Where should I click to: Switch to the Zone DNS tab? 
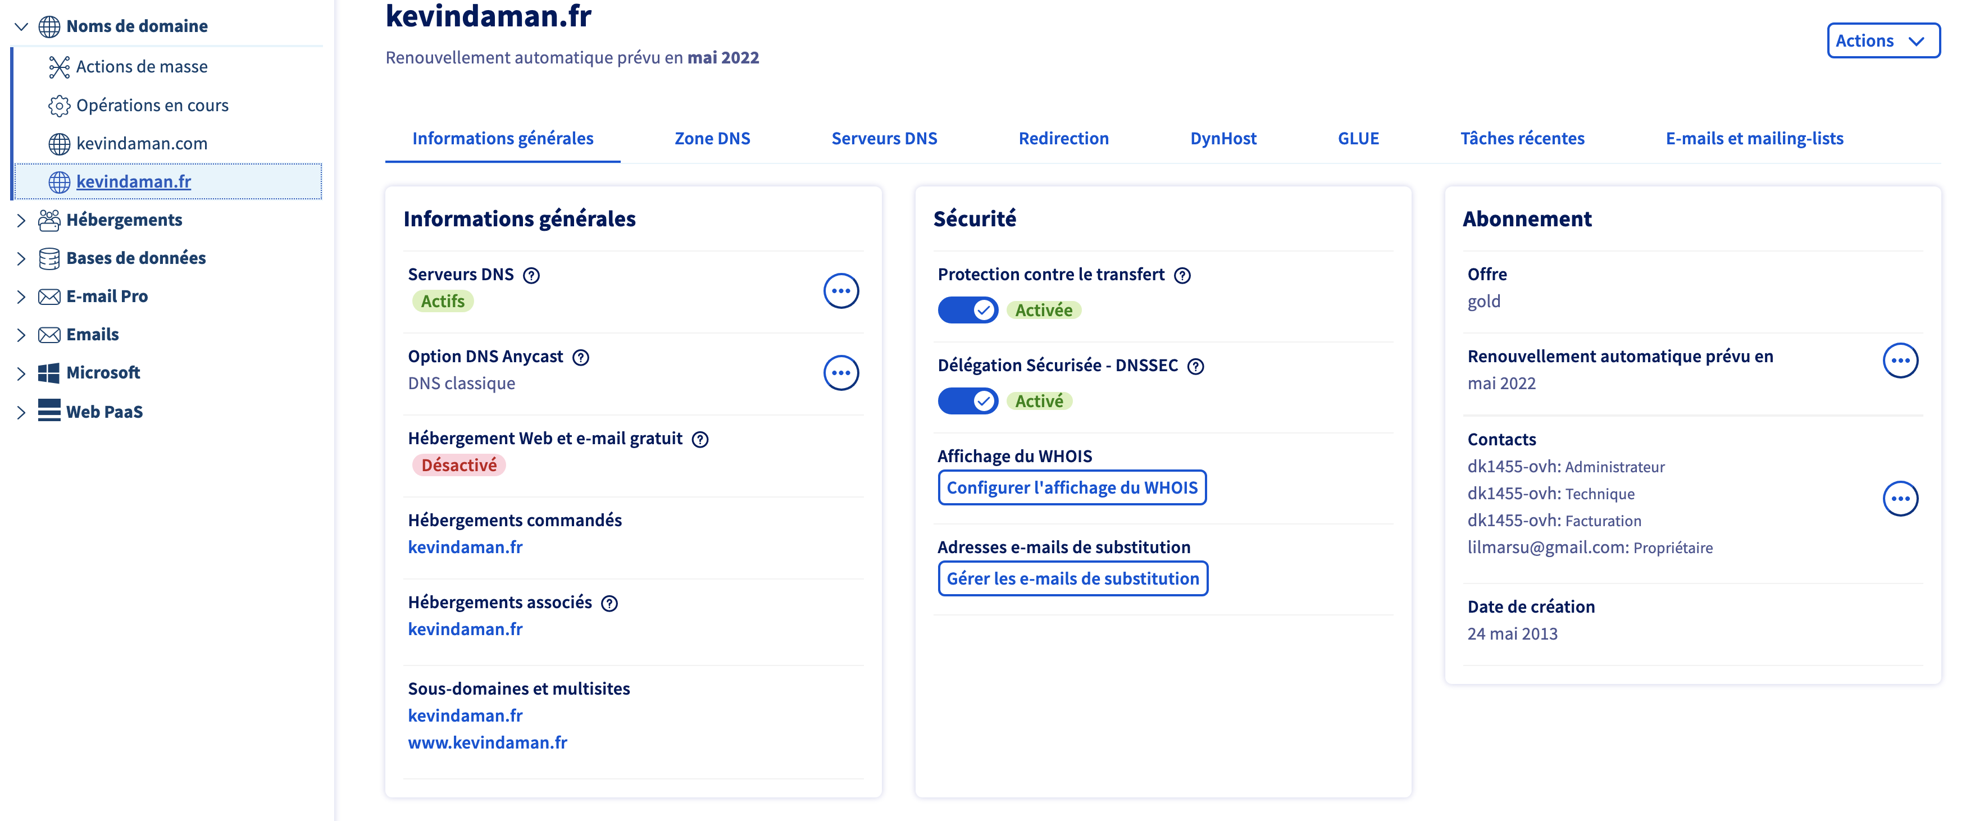[712, 139]
